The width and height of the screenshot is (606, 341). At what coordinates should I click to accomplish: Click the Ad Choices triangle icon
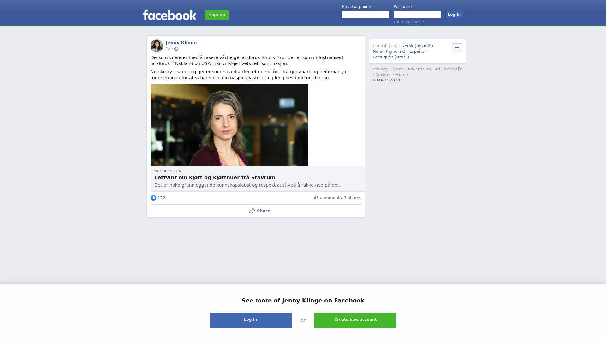point(460,69)
